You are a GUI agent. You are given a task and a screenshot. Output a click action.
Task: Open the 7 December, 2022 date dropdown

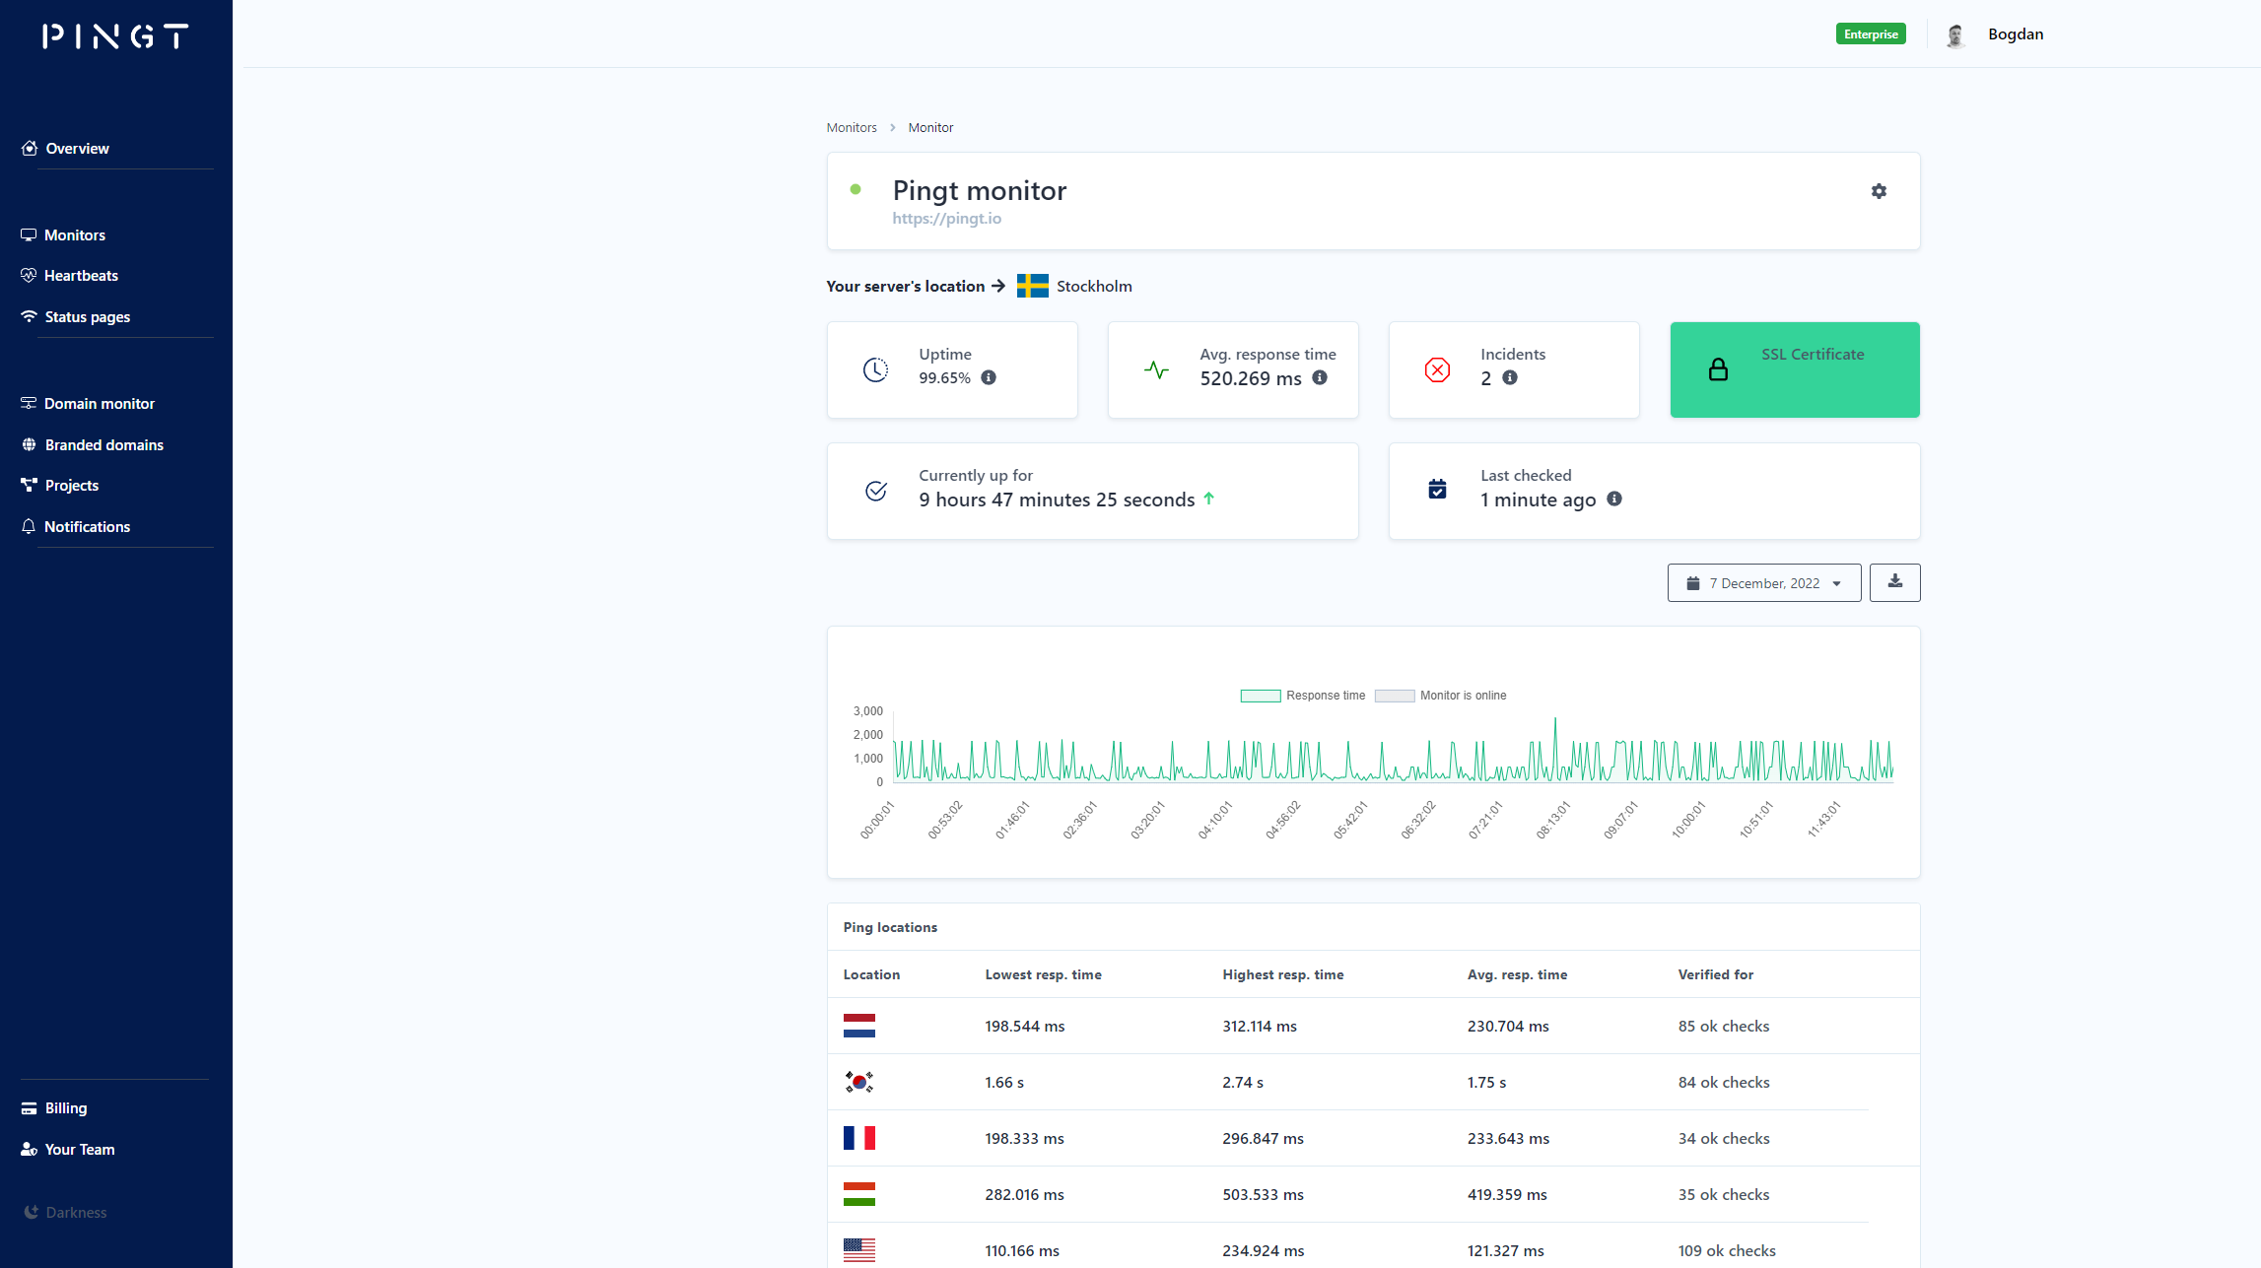click(1763, 582)
